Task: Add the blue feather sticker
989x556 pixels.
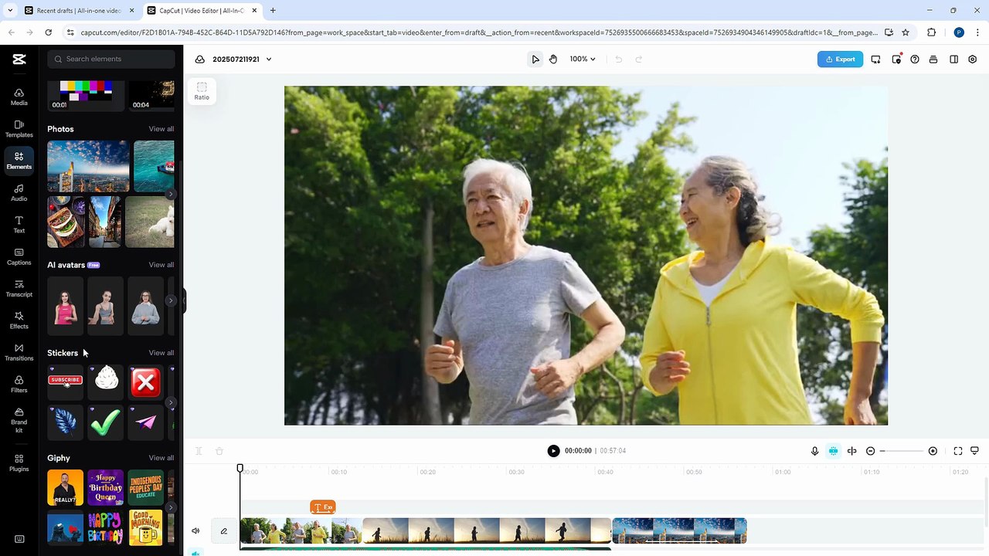Action: [65, 422]
